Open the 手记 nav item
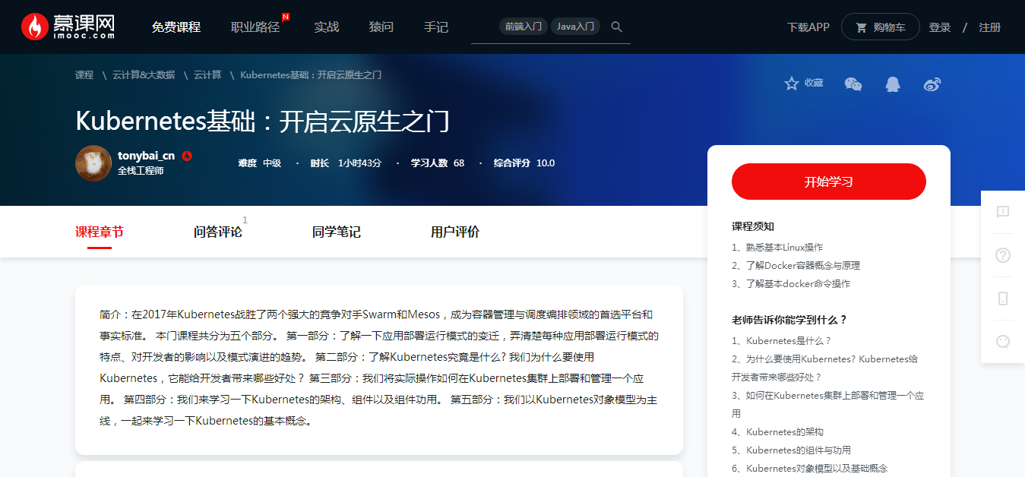 tap(436, 27)
